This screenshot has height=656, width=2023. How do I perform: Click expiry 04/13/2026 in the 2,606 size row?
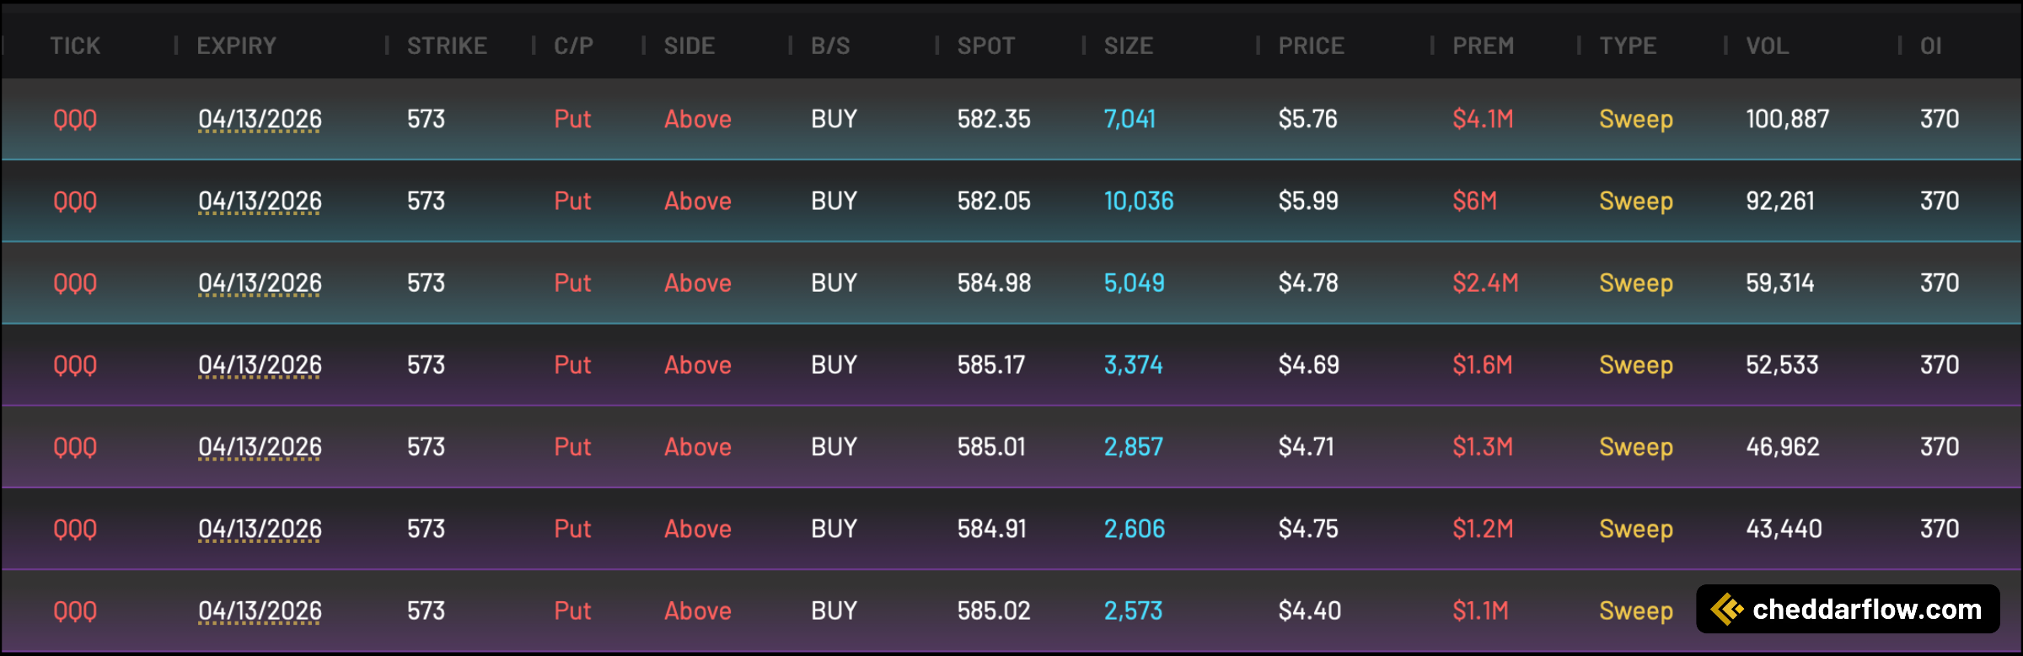(x=260, y=529)
